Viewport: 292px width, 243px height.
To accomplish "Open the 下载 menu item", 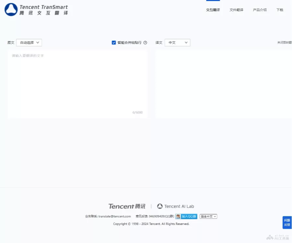I will [x=280, y=10].
